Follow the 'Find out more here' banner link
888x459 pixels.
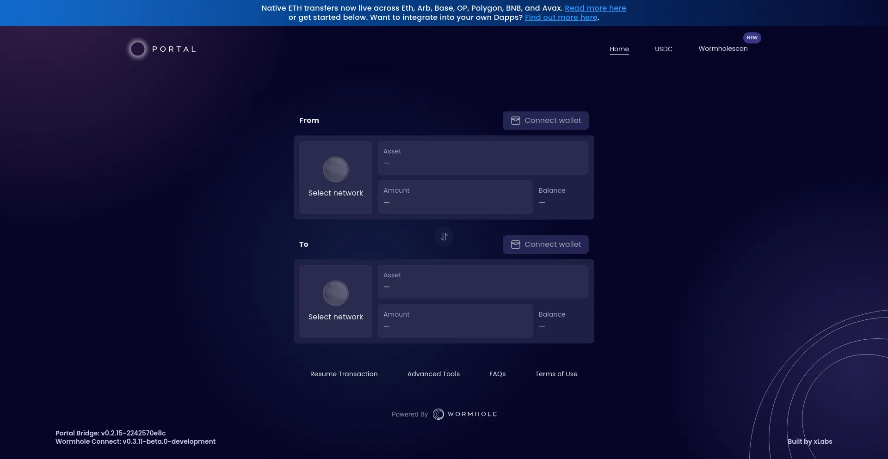pos(561,18)
